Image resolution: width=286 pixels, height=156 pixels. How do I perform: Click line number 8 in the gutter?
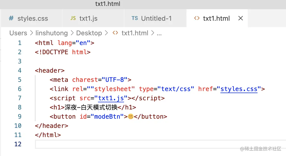tap(20, 107)
